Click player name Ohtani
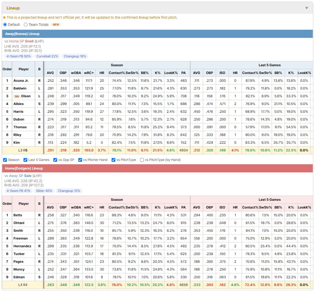The width and height of the screenshot is (315, 292). [19, 223]
